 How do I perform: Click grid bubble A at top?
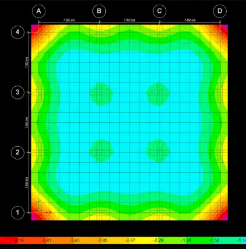tap(39, 11)
